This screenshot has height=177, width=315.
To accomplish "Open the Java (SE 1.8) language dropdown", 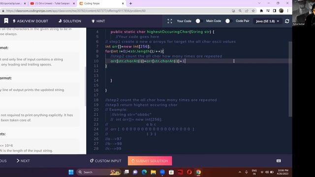I will 267,21.
